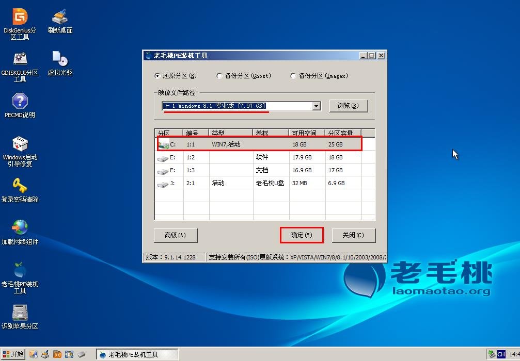Open DiskGenius分区工具 on the desktop
This screenshot has height=361, width=520.
tap(20, 22)
